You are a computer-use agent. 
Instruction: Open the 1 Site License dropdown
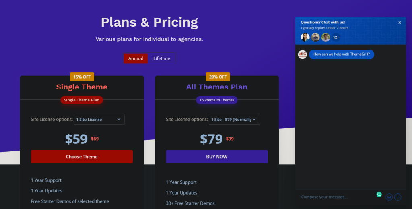click(99, 119)
